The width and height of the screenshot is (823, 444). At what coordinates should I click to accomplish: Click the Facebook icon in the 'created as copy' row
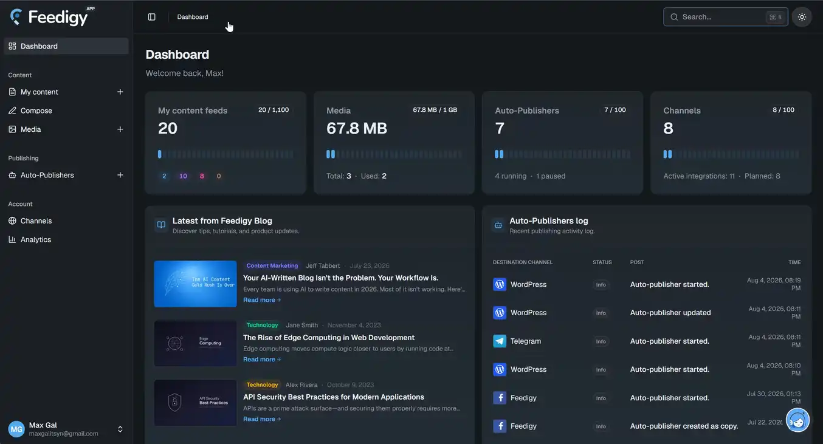tap(500, 426)
